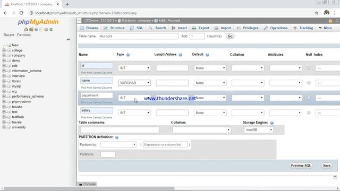Expand the college database tree node
340x191 pixels.
click(x=4, y=50)
